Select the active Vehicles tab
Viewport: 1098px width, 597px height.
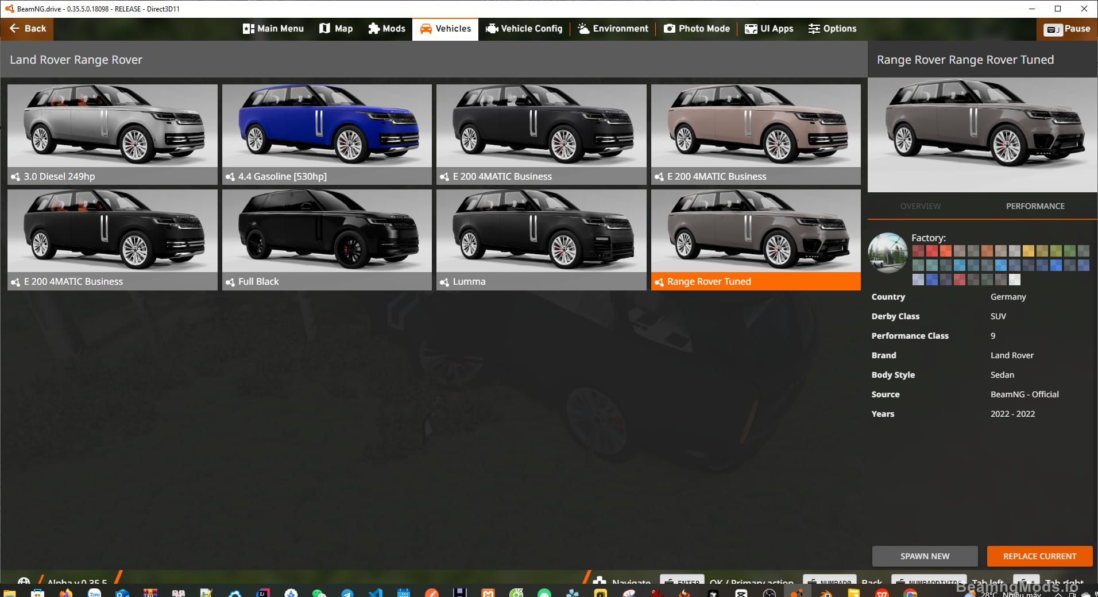coord(445,28)
